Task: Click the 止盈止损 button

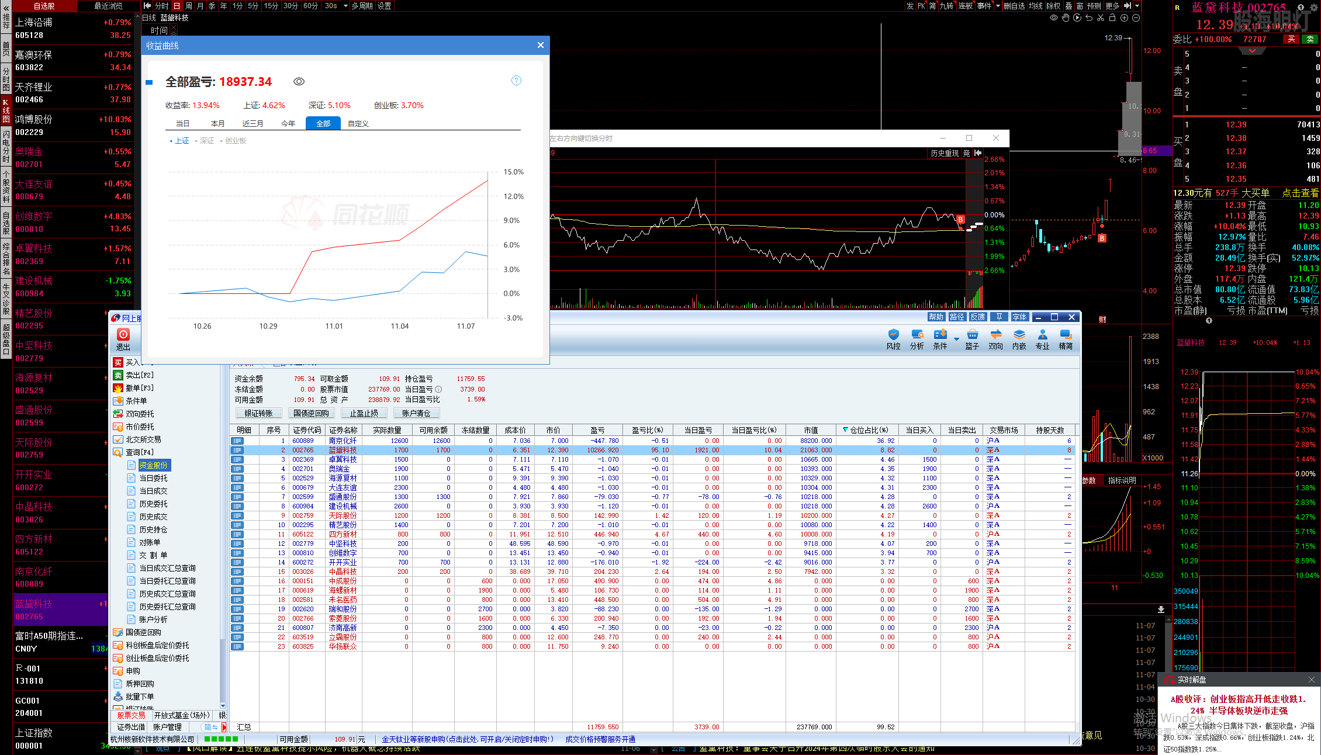Action: [x=364, y=413]
